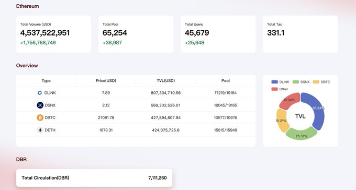Screen dimensions: 356x190
Task: Click the DSNX price 2.12
Action: point(106,105)
